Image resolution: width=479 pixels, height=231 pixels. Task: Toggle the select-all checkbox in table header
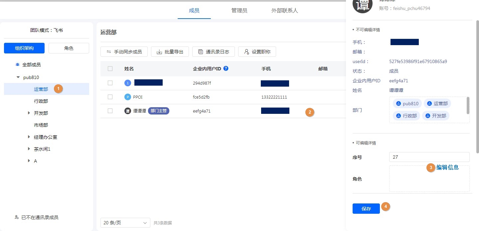[x=110, y=69]
